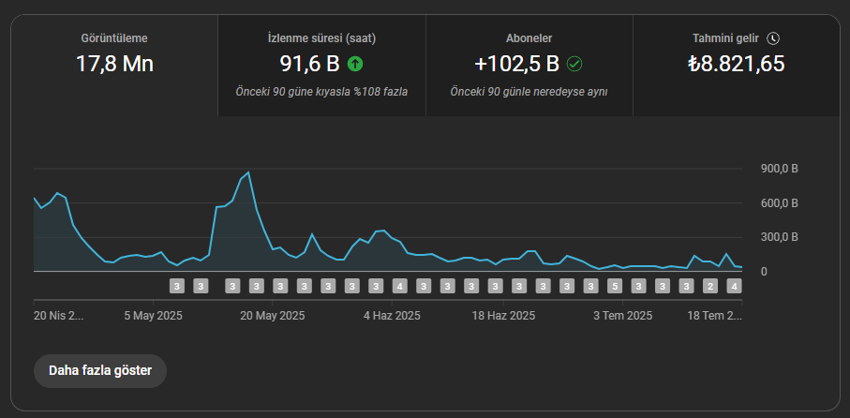This screenshot has height=418, width=850.
Task: Click green up-arrow icon beside 91,6 B
Action: [355, 64]
